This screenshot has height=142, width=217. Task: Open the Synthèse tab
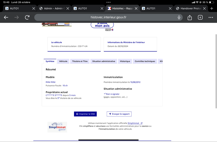50,61
